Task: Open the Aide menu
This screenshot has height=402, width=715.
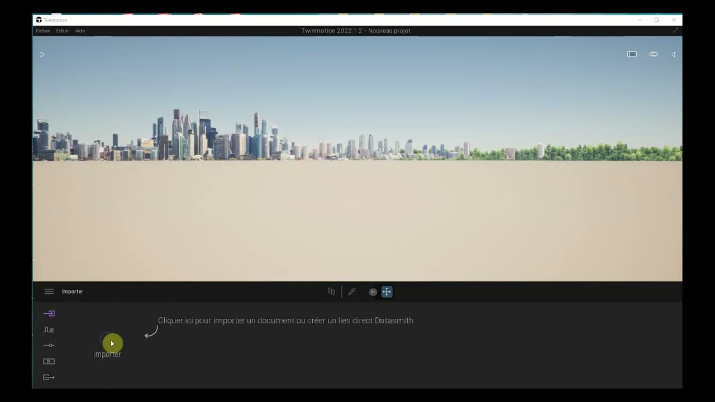Action: coord(80,31)
